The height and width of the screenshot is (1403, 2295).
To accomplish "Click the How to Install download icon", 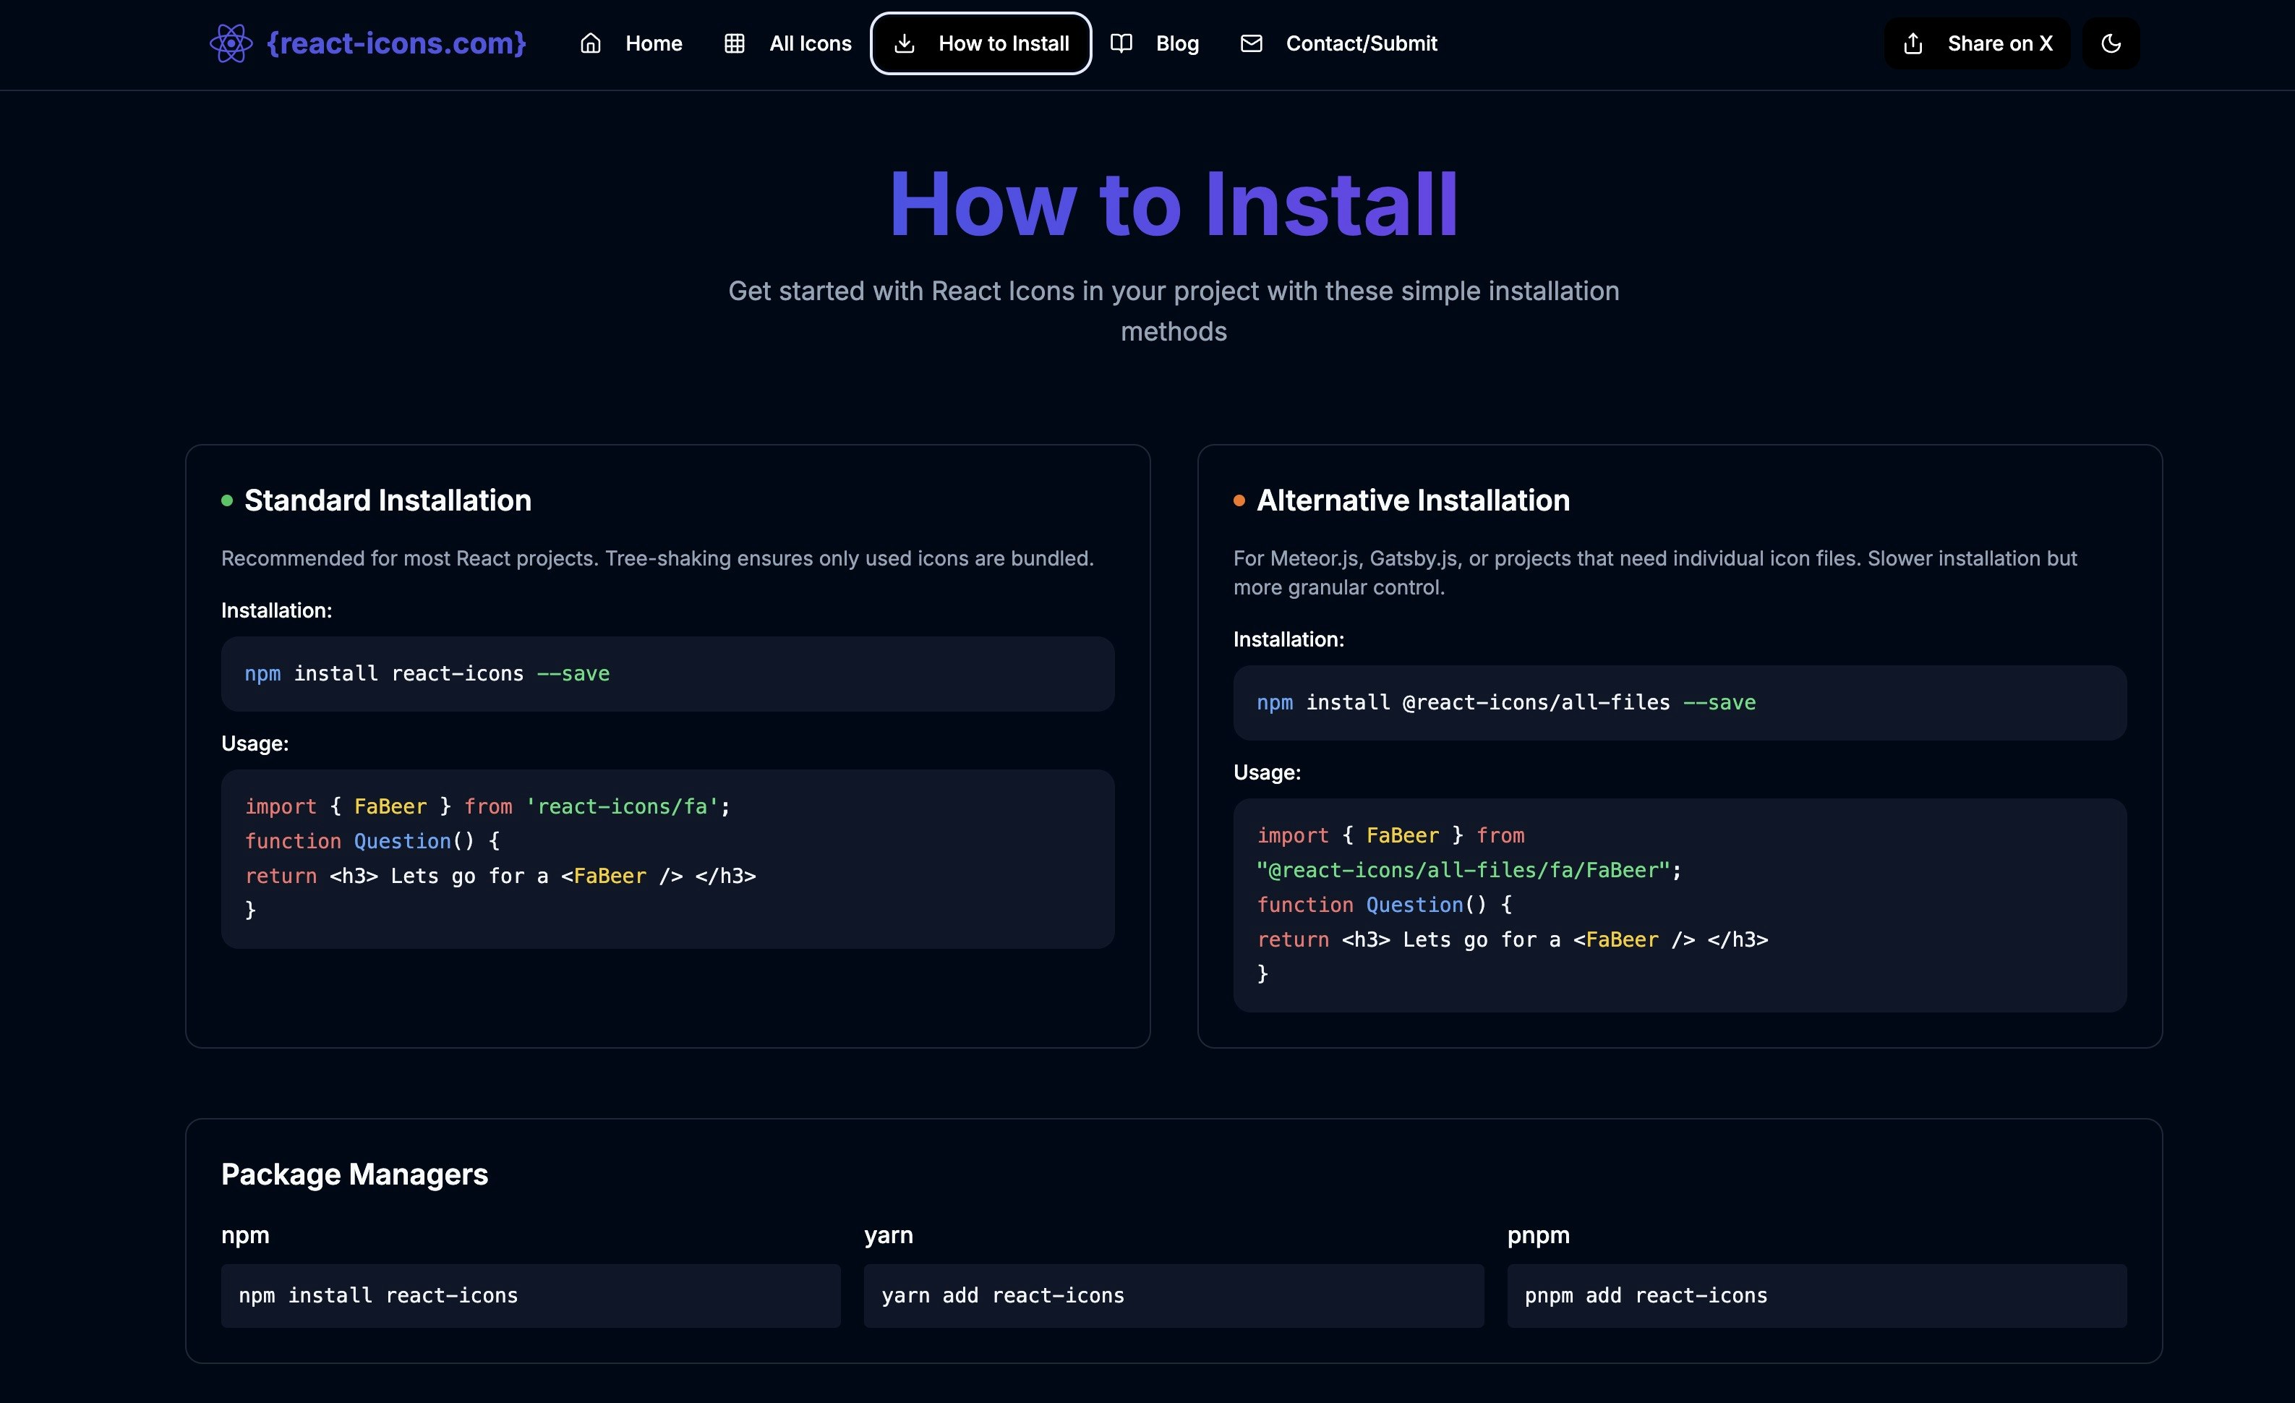I will tap(904, 43).
